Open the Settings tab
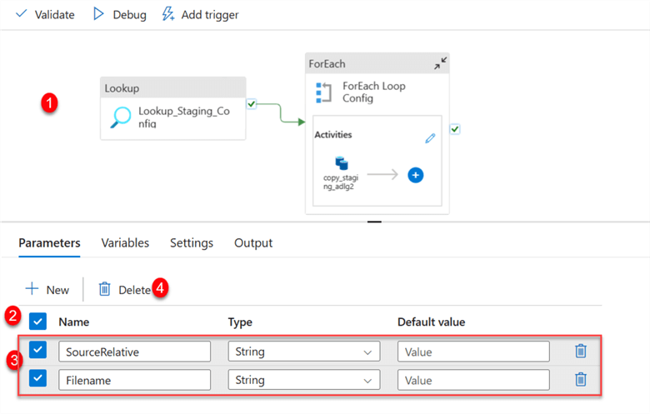The height and width of the screenshot is (414, 650). tap(192, 243)
